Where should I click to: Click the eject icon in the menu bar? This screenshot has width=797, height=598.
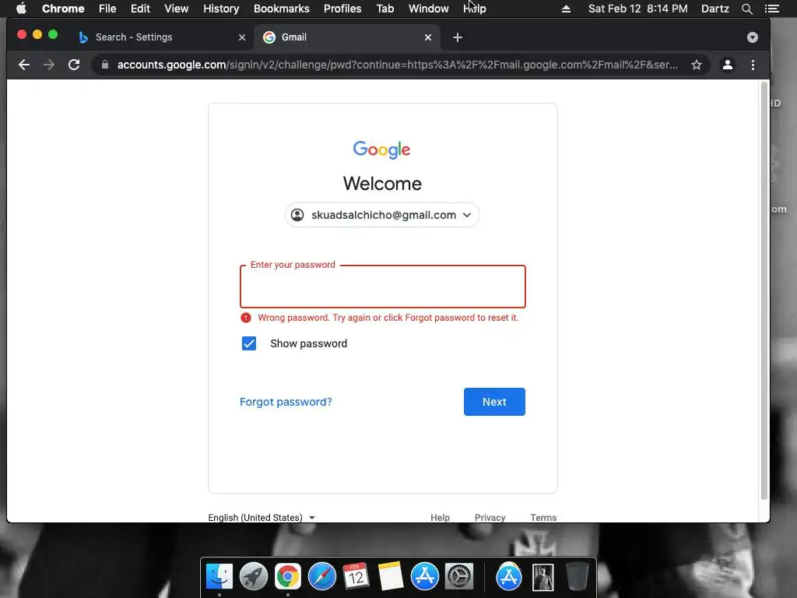[566, 9]
